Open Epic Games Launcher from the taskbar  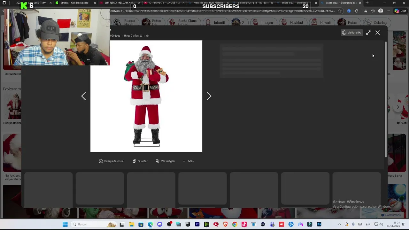(188, 224)
